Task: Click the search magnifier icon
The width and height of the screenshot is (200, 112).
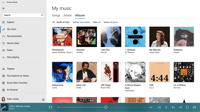Action: click(42, 15)
